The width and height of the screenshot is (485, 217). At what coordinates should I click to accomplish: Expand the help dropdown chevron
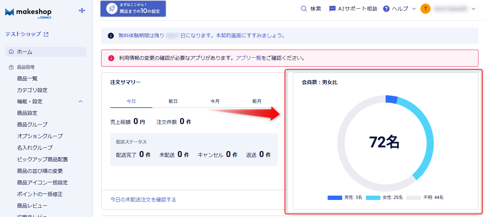414,9
